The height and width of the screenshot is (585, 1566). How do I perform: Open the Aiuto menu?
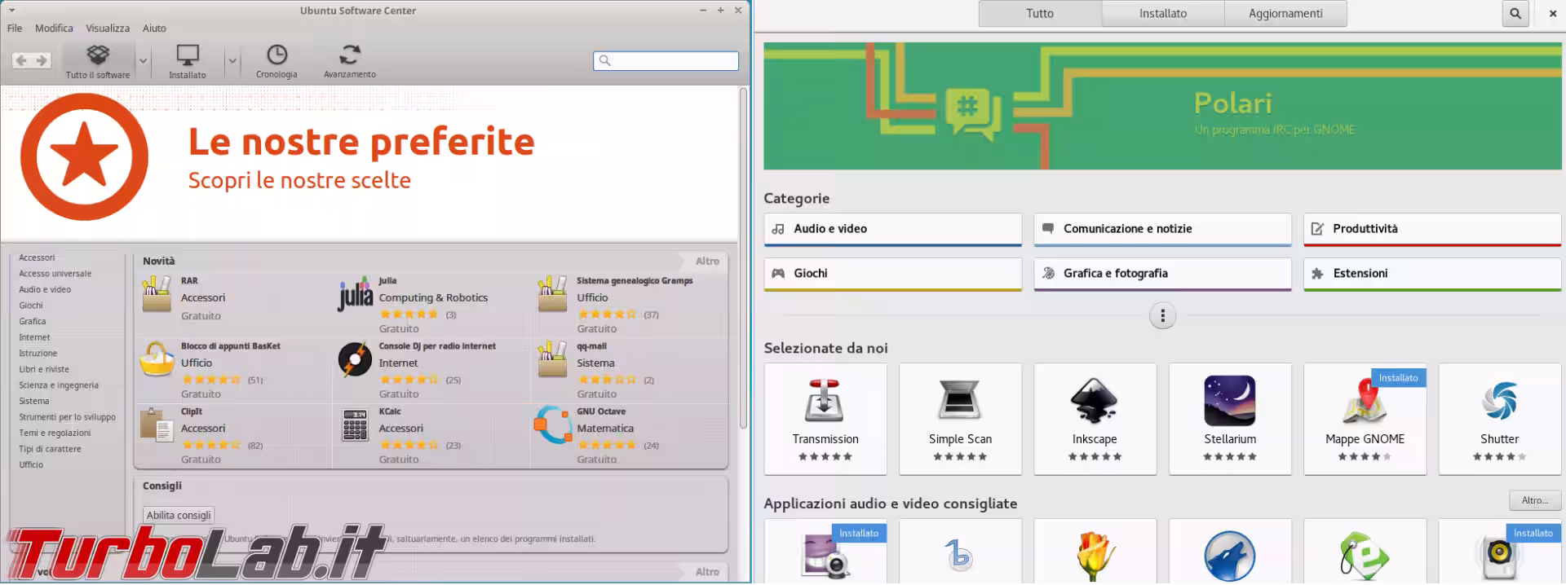coord(154,28)
